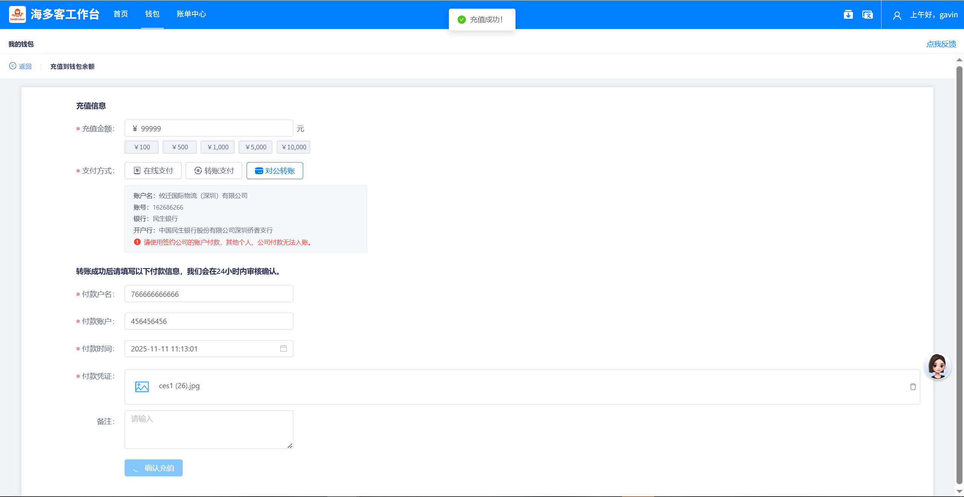Click the 点我反馈 feedback link
Image resolution: width=964 pixels, height=497 pixels.
point(941,44)
